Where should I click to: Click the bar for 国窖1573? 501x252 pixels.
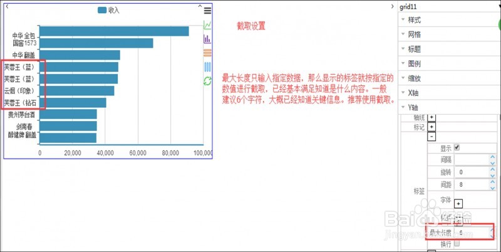96,43
